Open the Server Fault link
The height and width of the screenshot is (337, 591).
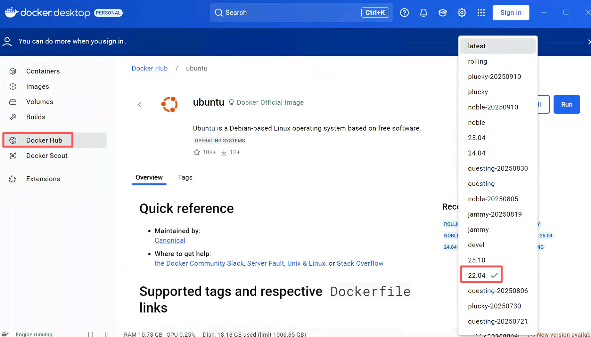pos(266,263)
